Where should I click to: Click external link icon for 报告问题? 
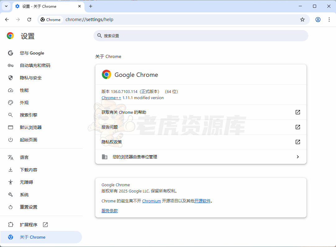(297, 127)
